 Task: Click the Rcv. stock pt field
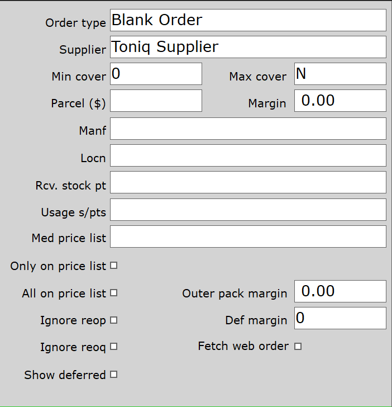[248, 182]
